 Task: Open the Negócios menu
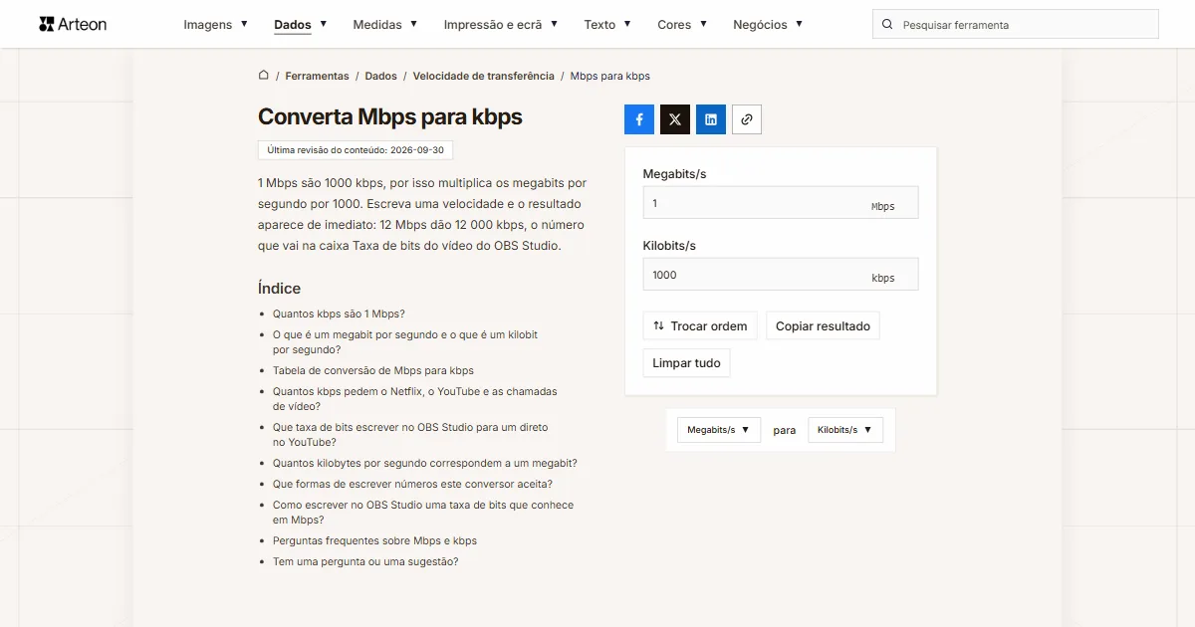[768, 24]
